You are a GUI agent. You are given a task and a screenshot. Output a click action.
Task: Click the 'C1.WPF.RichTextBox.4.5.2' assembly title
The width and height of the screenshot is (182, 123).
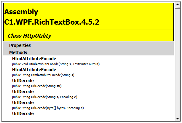[x=52, y=22]
